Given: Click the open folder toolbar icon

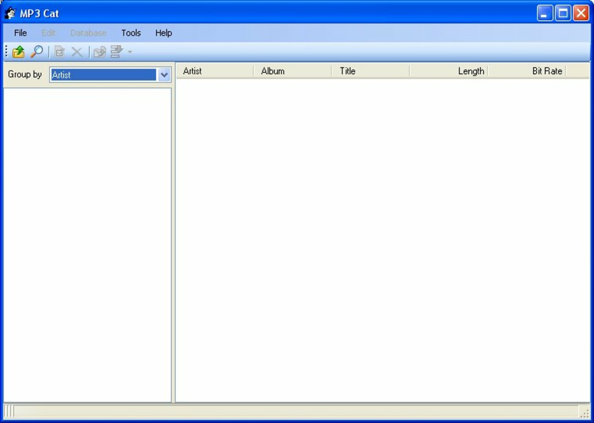Looking at the screenshot, I should pos(18,52).
